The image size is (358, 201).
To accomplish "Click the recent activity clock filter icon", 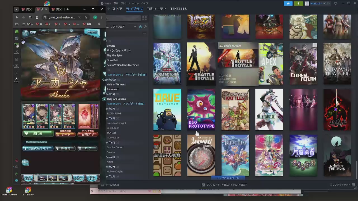I will point(140,27).
